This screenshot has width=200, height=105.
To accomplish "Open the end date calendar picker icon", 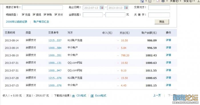I will [126, 8].
